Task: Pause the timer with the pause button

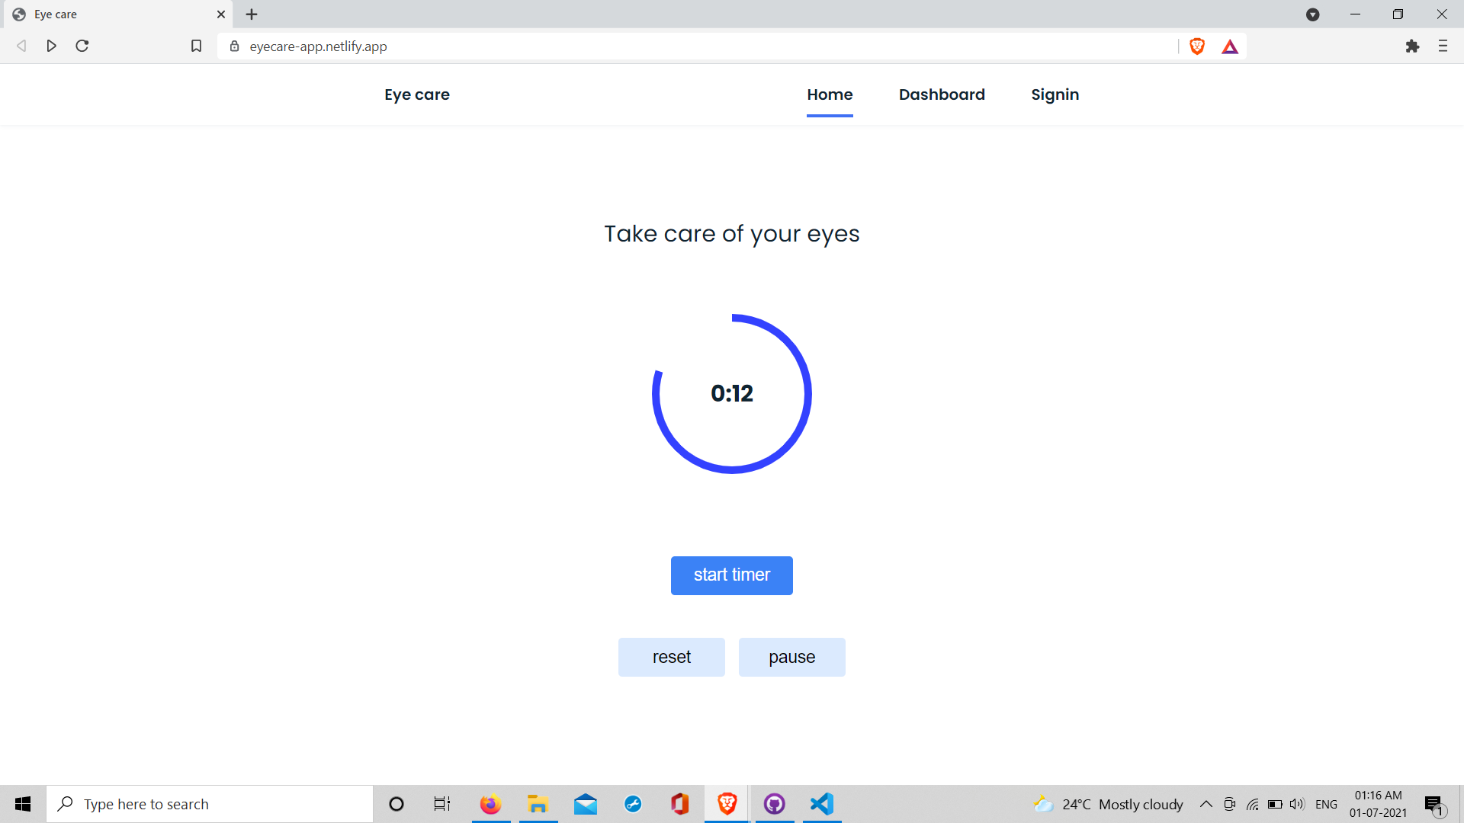Action: tap(791, 657)
